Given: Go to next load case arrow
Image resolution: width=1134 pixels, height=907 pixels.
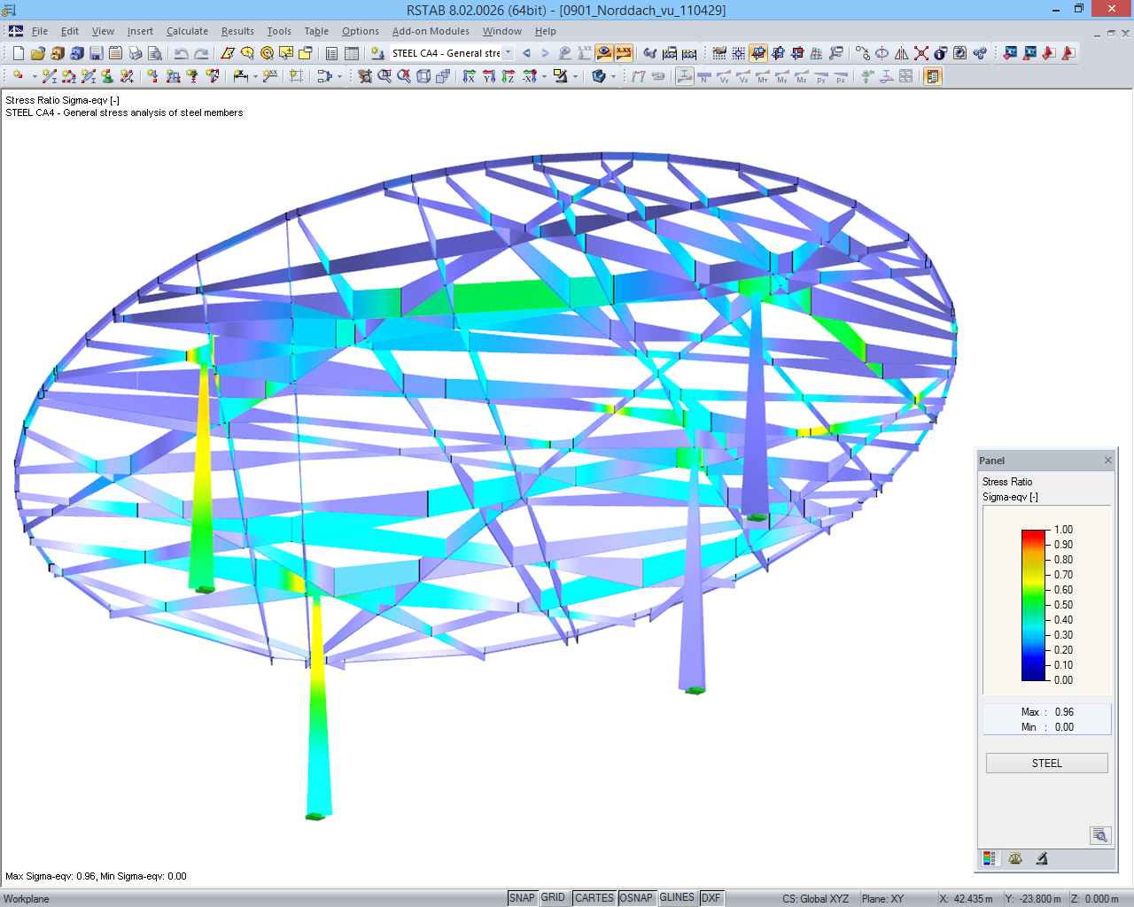Looking at the screenshot, I should coord(545,53).
